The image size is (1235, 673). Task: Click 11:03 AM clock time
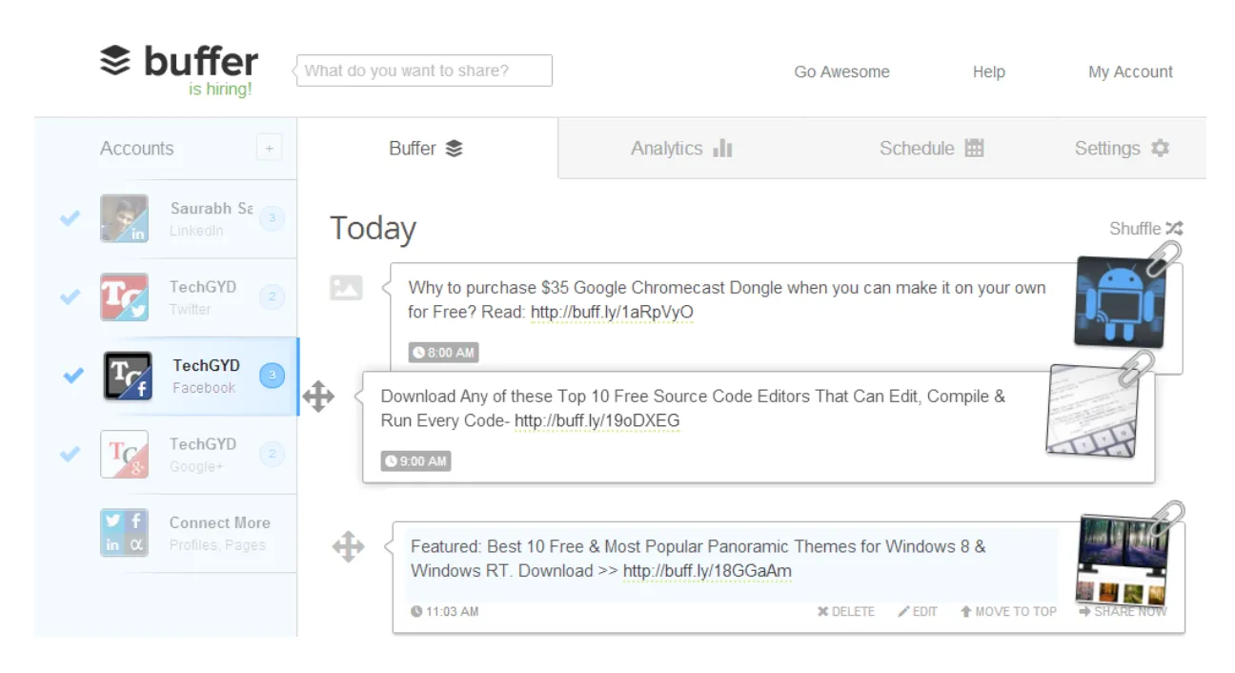[445, 612]
